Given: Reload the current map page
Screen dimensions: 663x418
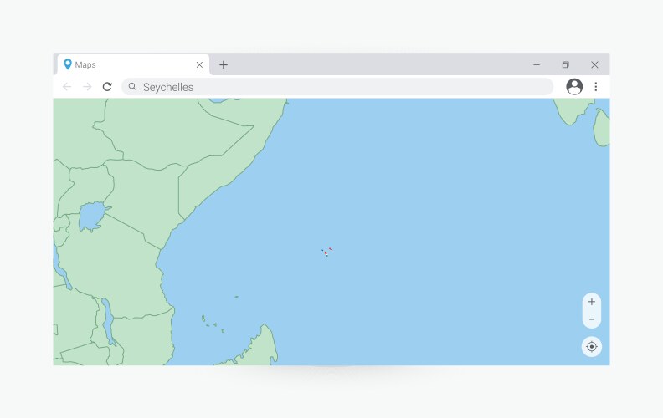Looking at the screenshot, I should click(x=107, y=87).
